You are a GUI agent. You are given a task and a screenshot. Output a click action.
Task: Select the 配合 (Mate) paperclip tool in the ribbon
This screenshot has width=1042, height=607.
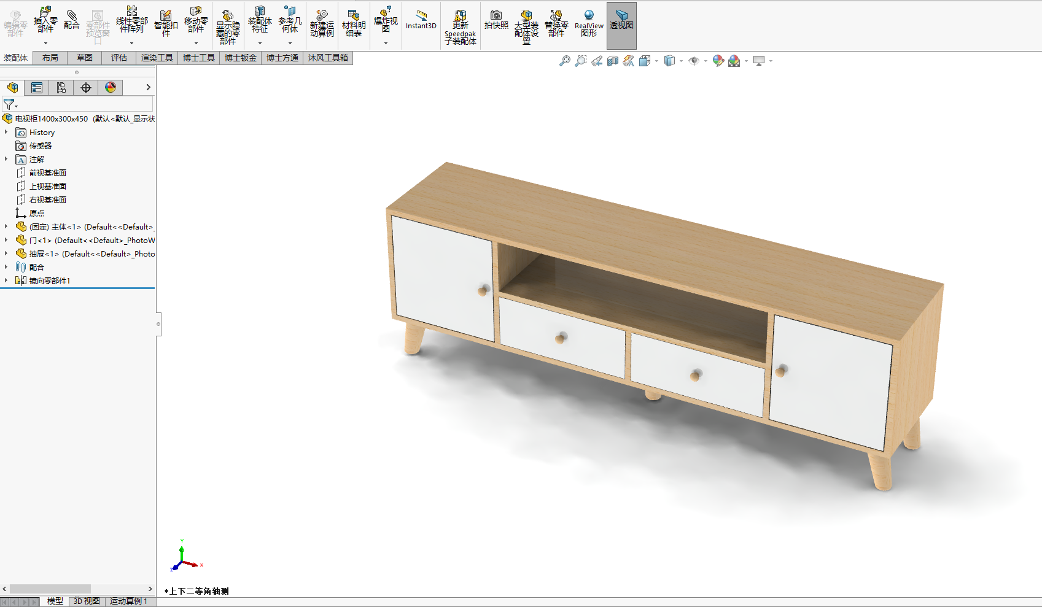pos(71,20)
